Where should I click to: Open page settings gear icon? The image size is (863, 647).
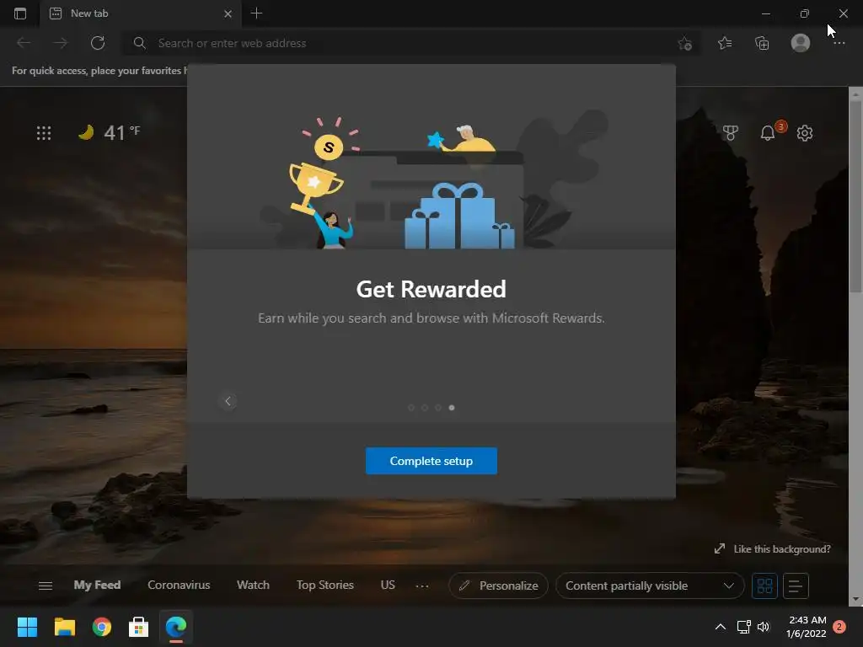(805, 132)
